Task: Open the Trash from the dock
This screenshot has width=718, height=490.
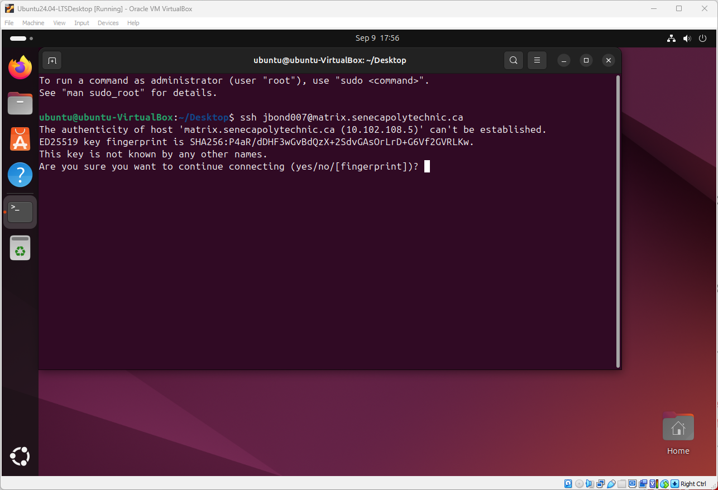Action: [x=20, y=248]
